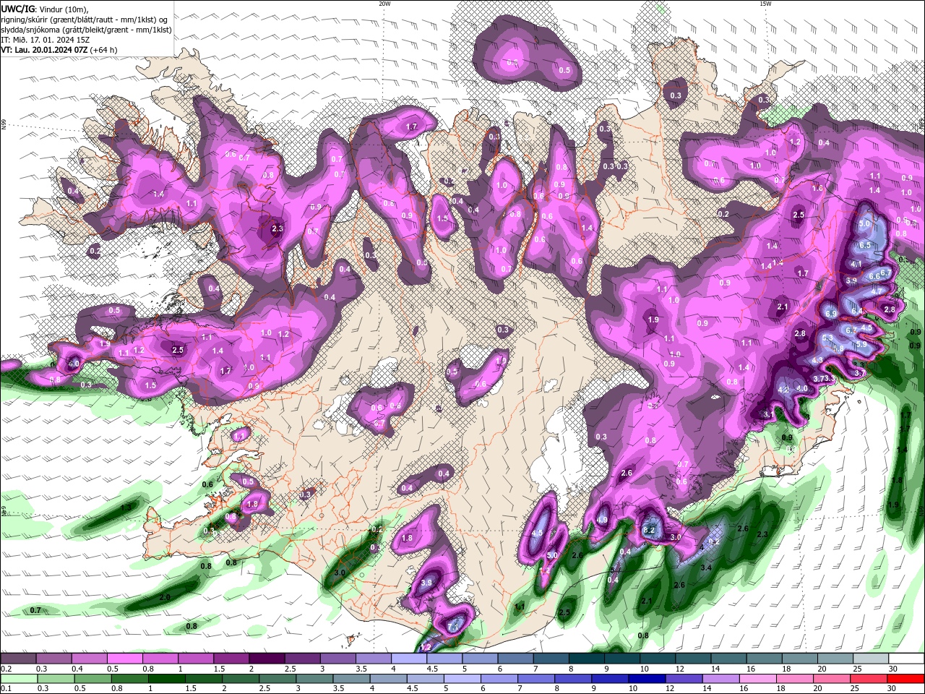Screen dimensions: 925x694
Task: Select bright red 30 swatch in bottom legend row
Action: pyautogui.click(x=906, y=679)
